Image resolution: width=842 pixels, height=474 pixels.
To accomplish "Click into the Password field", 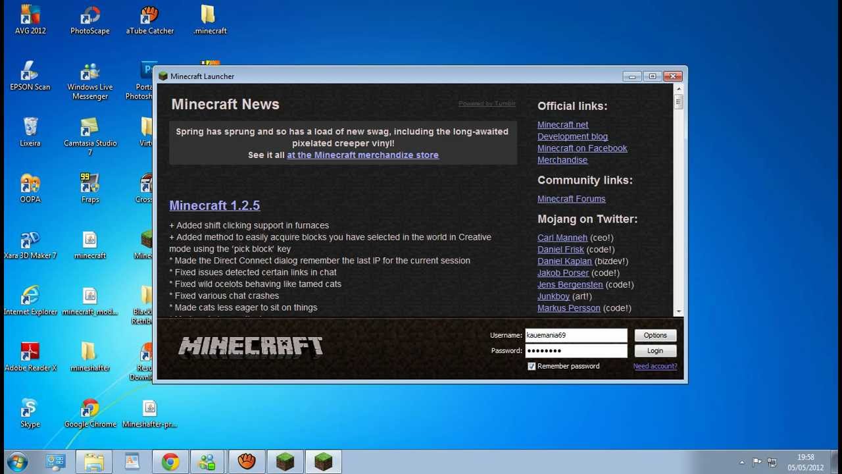I will point(576,351).
